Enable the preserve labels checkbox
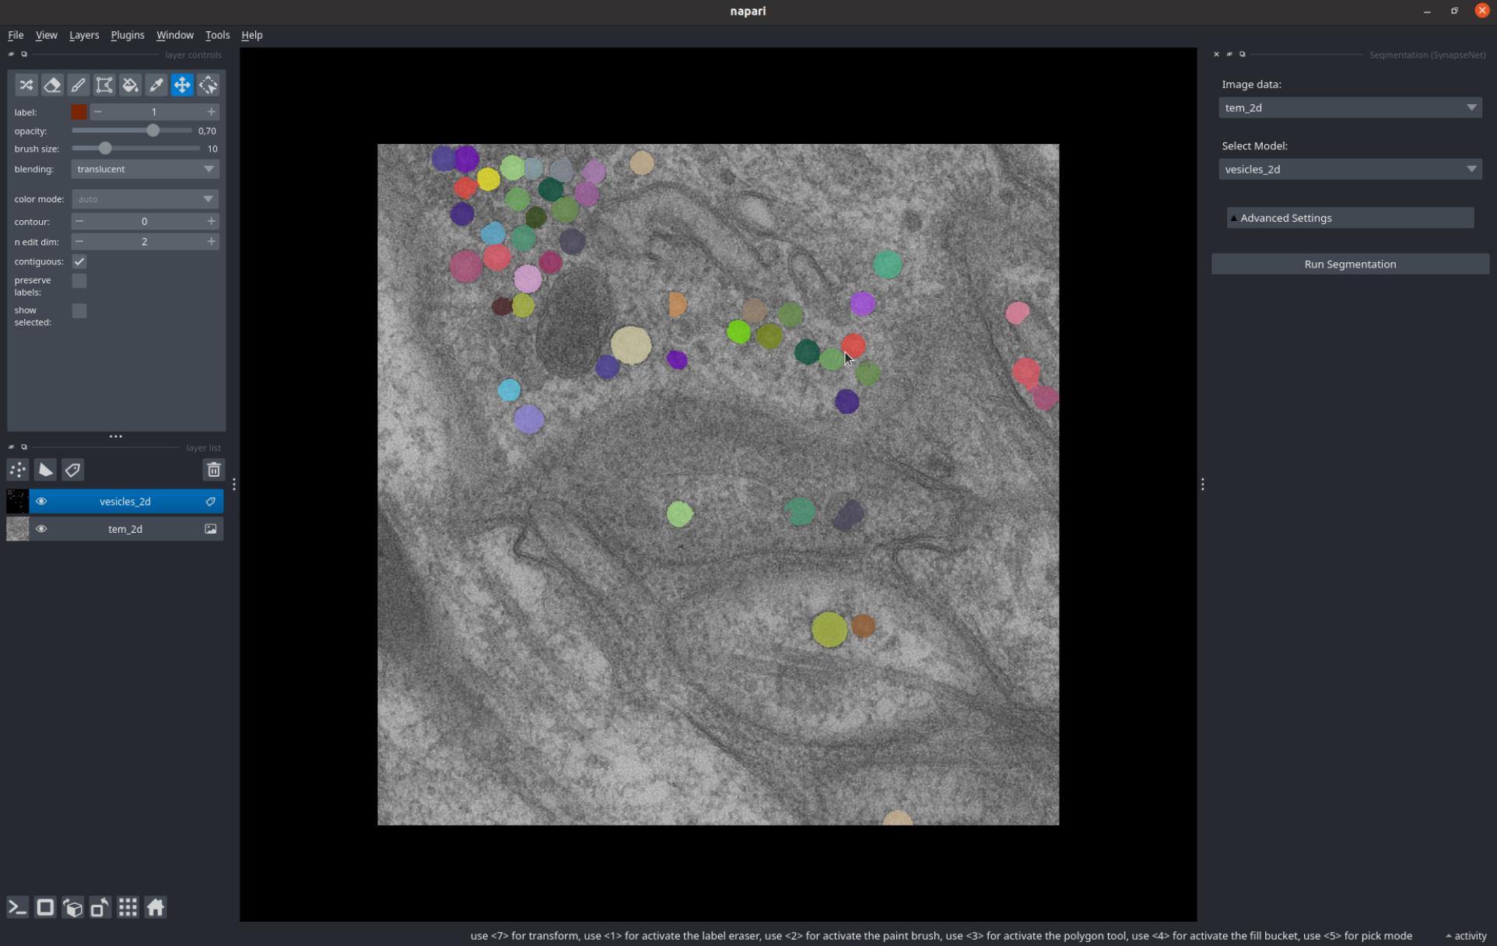This screenshot has height=946, width=1497. 79,281
